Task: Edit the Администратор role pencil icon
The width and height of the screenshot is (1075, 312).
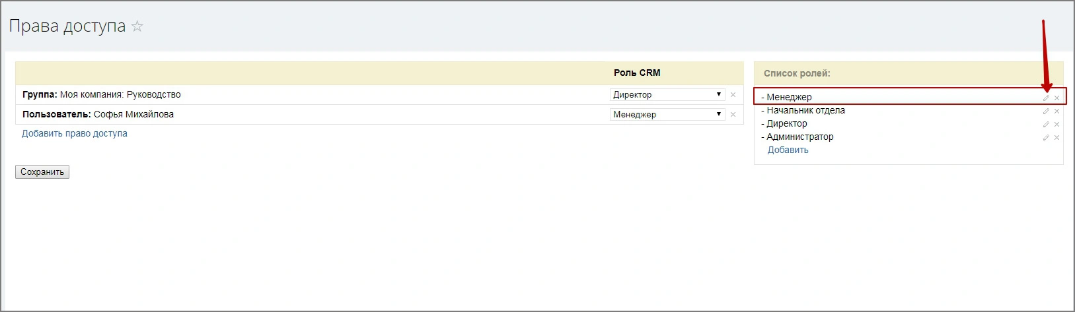Action: click(x=1046, y=137)
